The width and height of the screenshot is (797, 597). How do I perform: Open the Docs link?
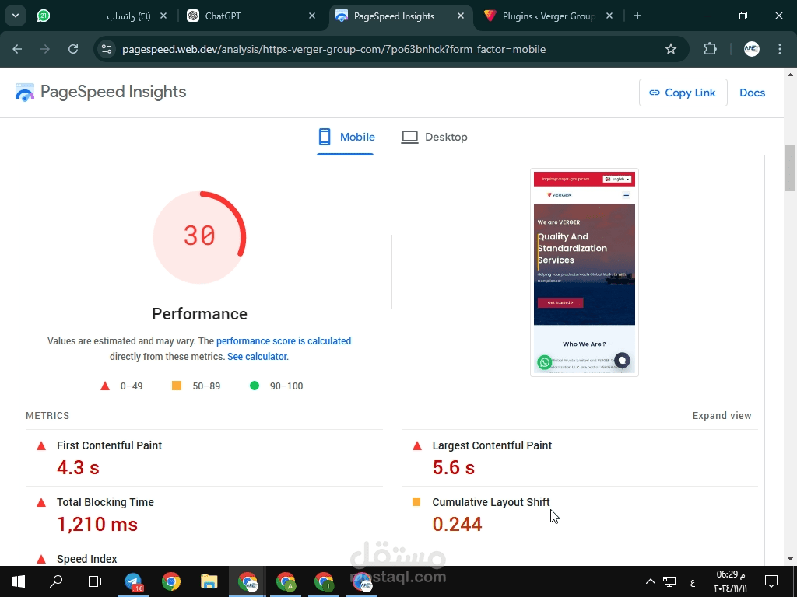click(x=752, y=93)
